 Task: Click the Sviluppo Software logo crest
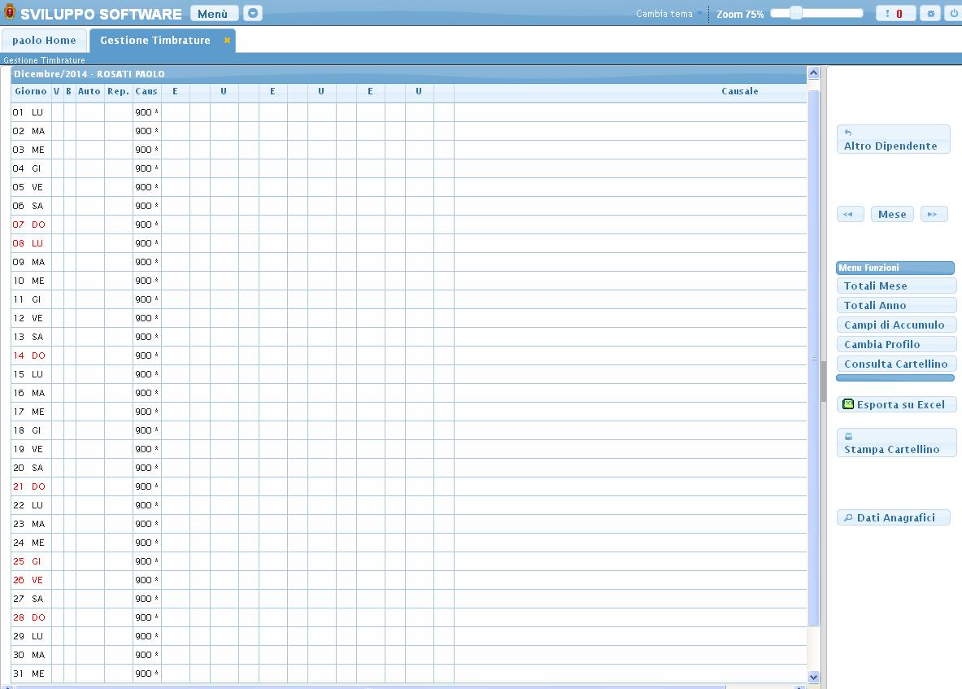[x=10, y=13]
